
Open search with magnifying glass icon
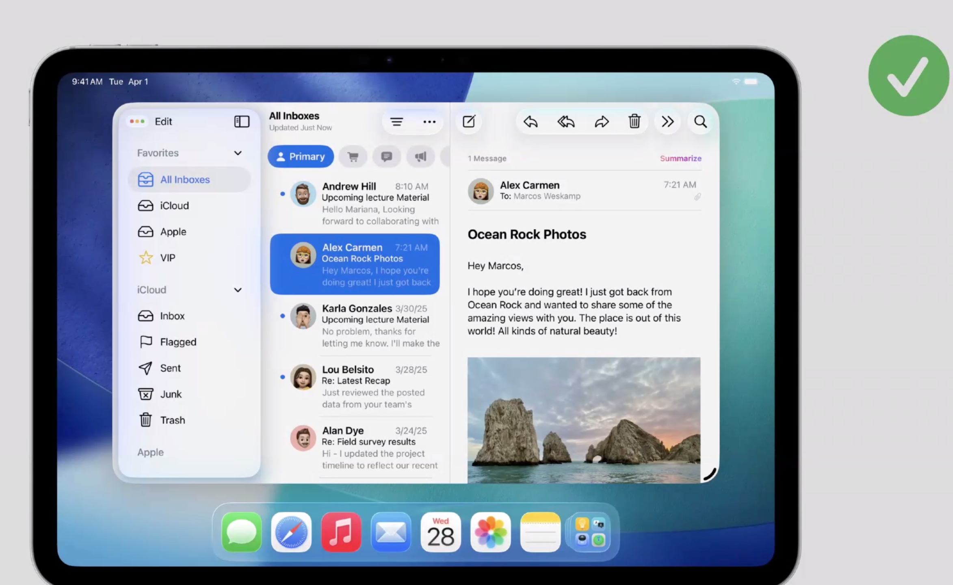[700, 121]
